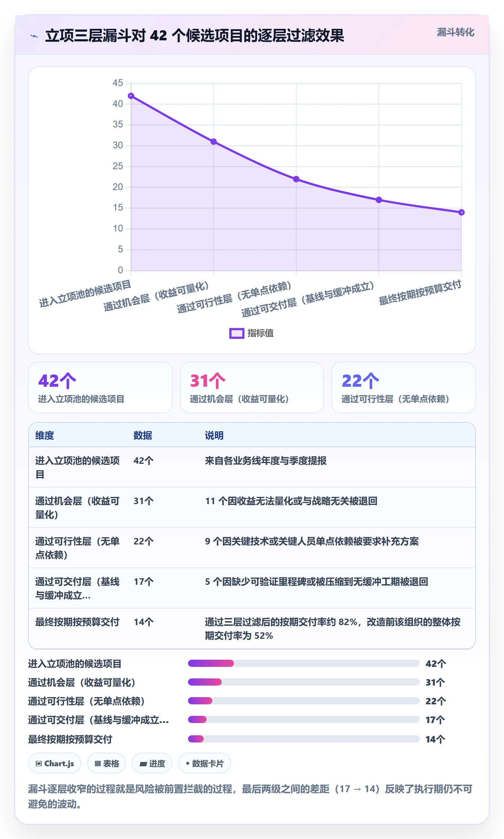Select table cell 17个 in 通过可交付层 row
The image size is (504, 839).
tap(144, 582)
